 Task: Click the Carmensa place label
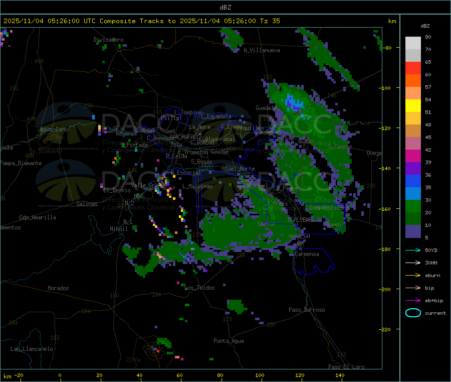point(306,254)
